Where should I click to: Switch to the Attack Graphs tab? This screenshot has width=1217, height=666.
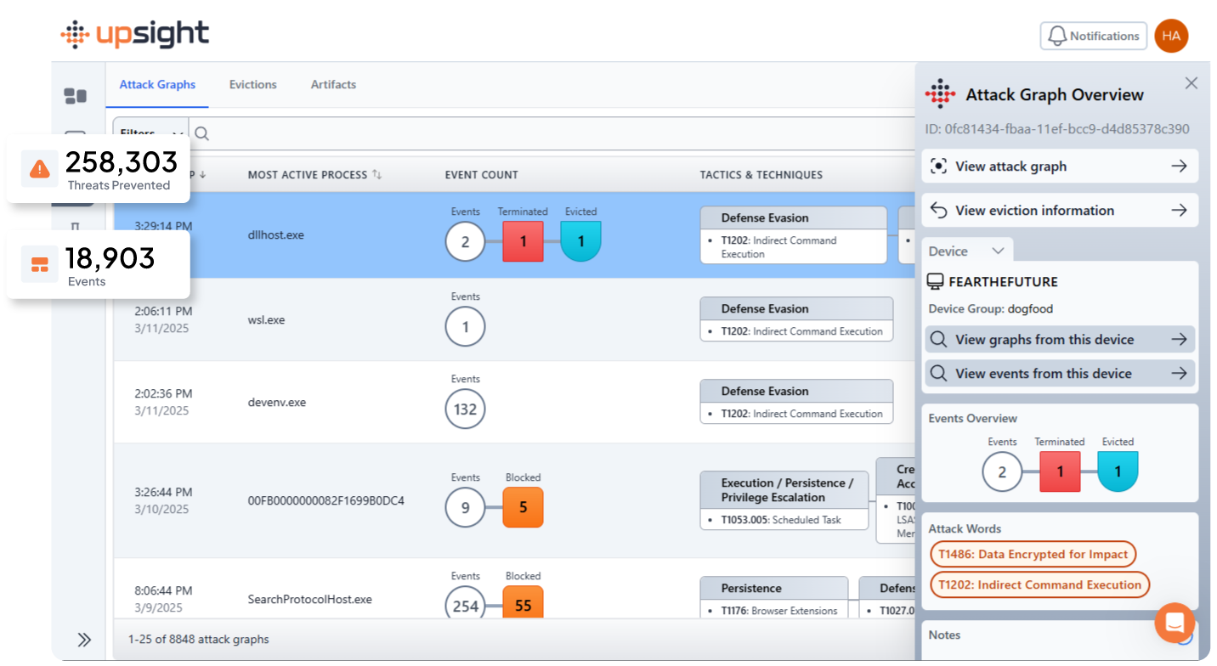click(157, 85)
